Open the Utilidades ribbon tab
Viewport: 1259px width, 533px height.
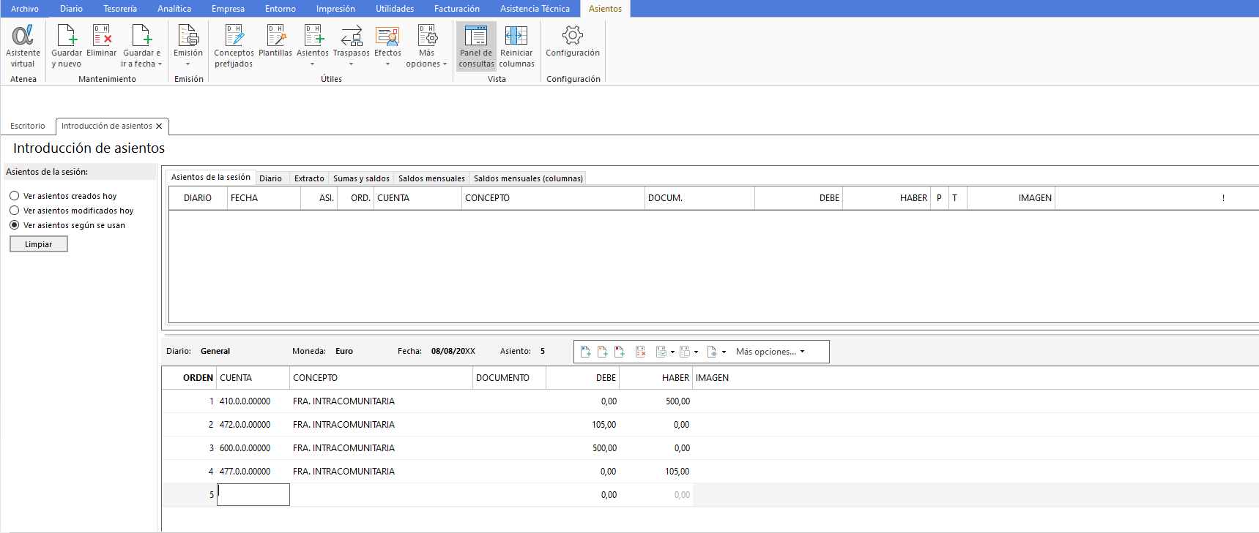tap(395, 9)
